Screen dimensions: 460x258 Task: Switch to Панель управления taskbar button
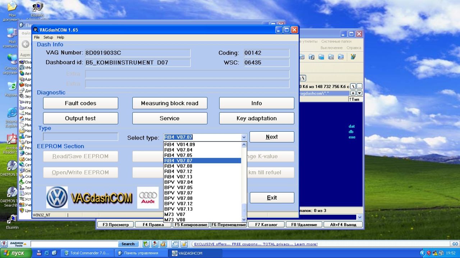[141, 253]
